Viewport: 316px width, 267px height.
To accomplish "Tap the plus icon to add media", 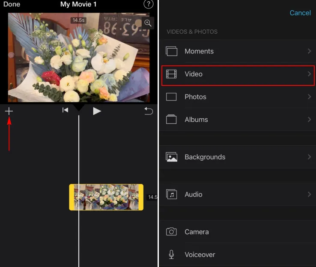I will (x=9, y=111).
